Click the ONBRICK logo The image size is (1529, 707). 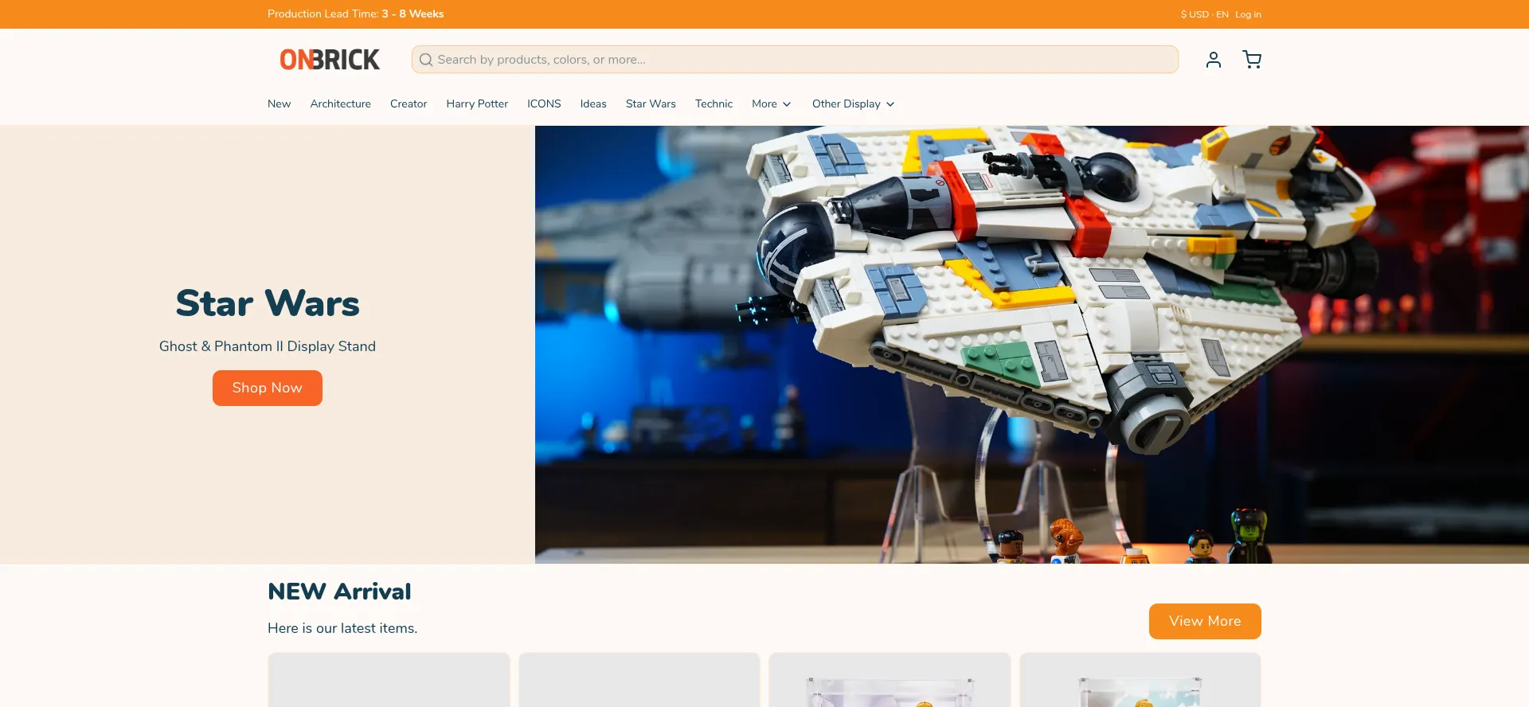point(330,60)
